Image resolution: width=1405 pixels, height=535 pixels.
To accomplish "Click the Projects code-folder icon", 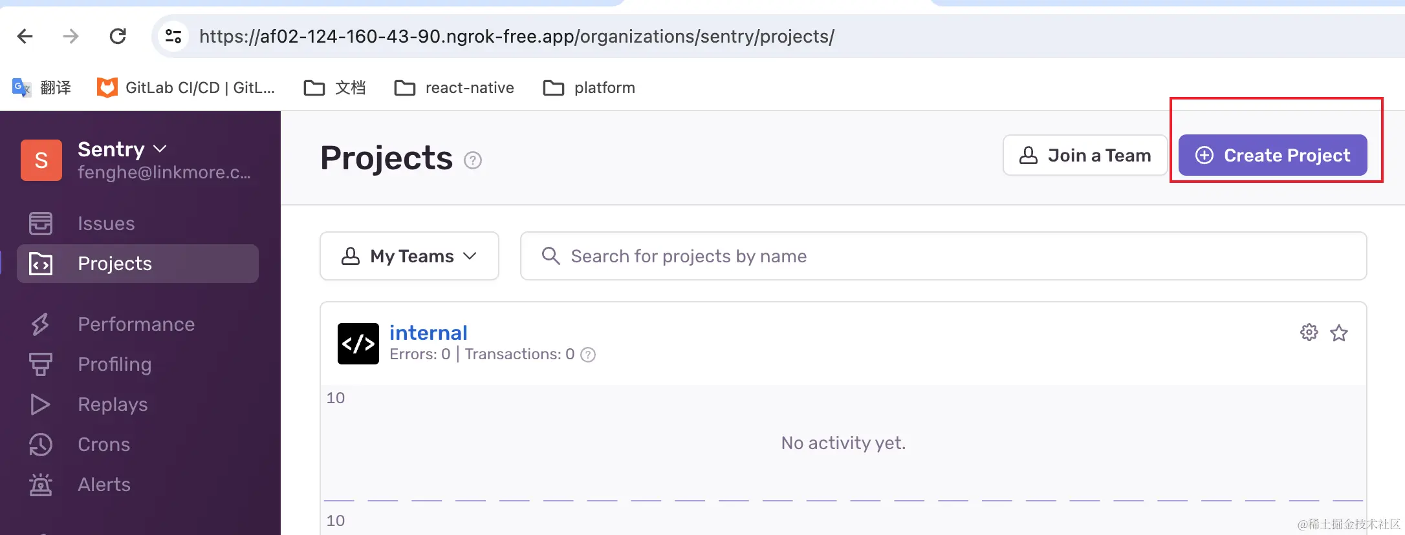I will point(41,264).
